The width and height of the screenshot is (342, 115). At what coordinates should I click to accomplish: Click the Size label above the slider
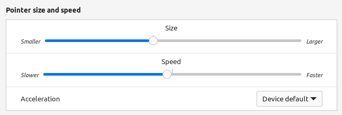pos(171,28)
